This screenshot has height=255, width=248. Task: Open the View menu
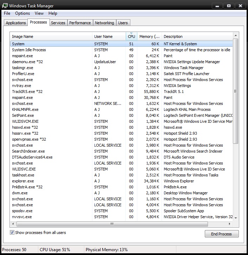coord(39,13)
